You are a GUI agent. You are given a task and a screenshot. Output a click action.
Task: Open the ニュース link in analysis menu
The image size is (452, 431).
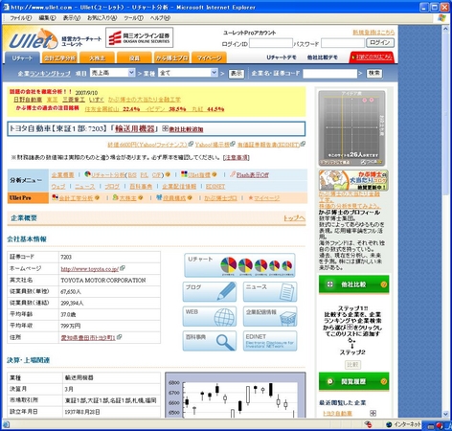click(x=85, y=187)
